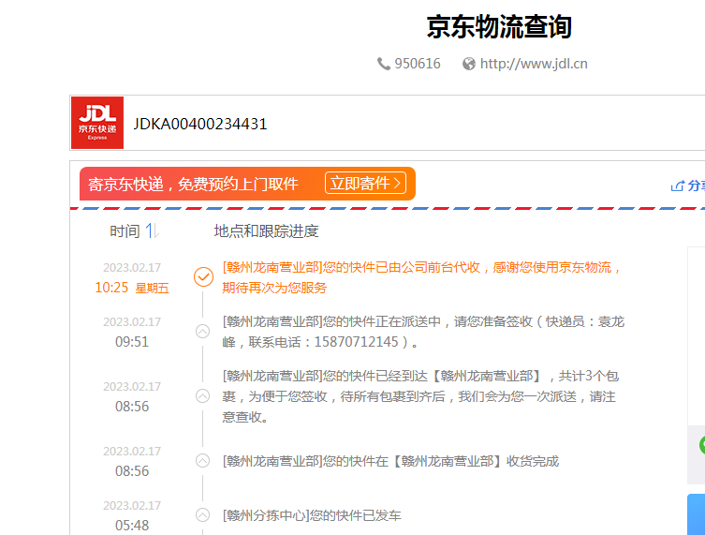Click the 950616 hotline number
The width and height of the screenshot is (705, 535).
[418, 64]
